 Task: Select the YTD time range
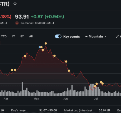(x=4, y=36)
